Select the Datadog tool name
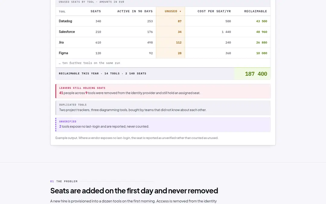The width and height of the screenshot is (326, 204). click(x=66, y=21)
